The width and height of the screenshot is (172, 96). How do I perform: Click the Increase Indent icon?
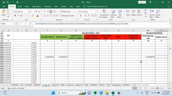(x=57, y=16)
